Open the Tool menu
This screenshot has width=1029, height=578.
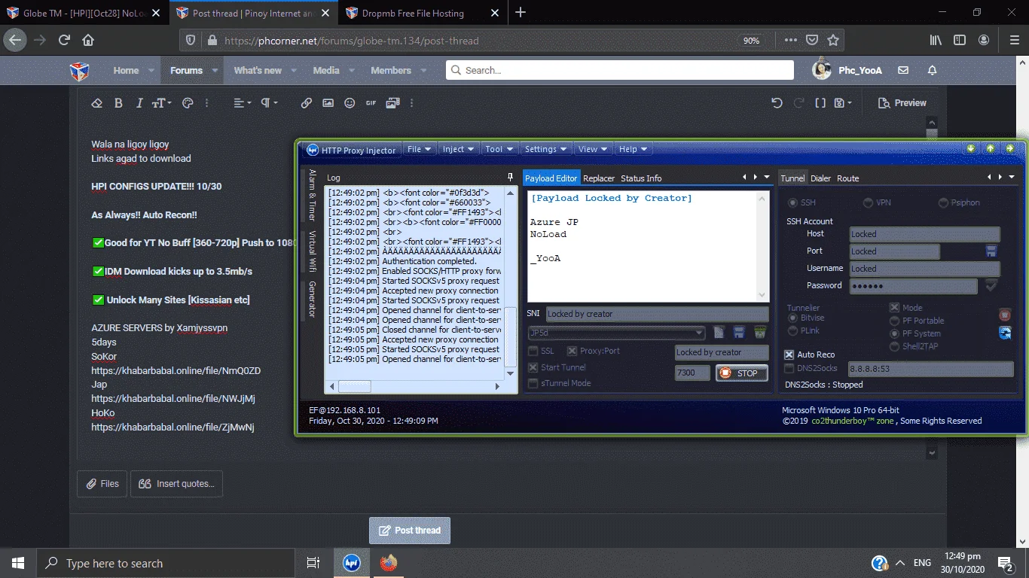(499, 149)
